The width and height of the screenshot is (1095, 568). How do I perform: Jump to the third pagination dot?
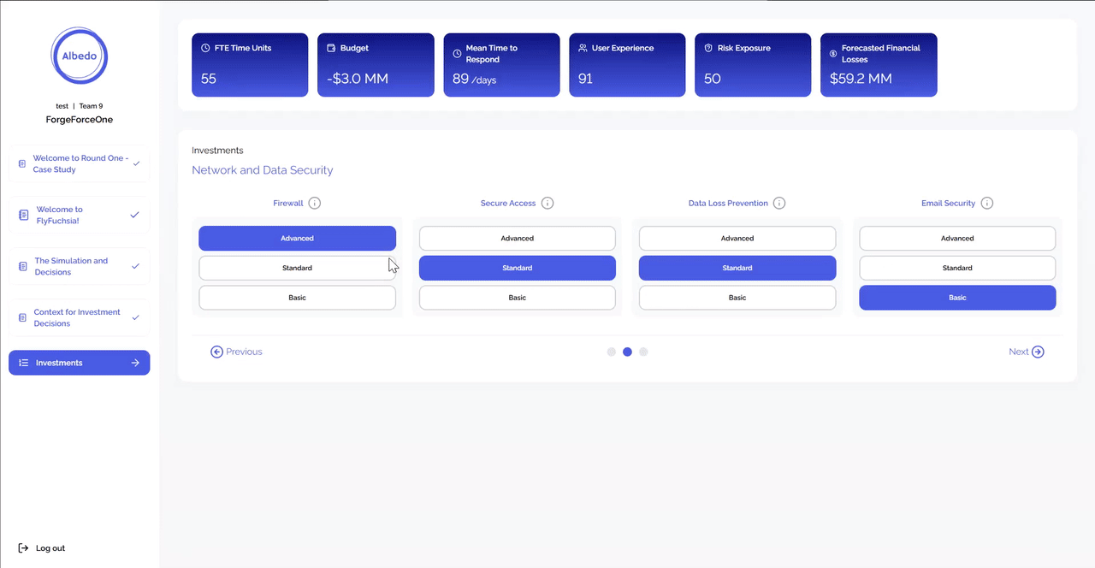tap(643, 352)
